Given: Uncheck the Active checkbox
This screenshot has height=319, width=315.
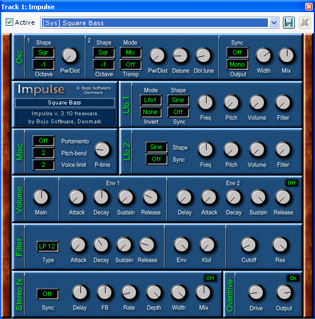Looking at the screenshot, I should tap(9, 22).
